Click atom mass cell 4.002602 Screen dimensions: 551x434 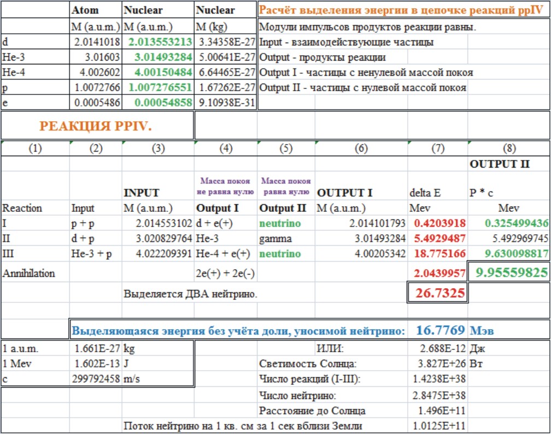coord(96,72)
